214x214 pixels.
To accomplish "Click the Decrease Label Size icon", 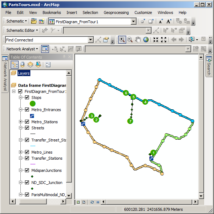I will pyautogui.click(x=161, y=21).
